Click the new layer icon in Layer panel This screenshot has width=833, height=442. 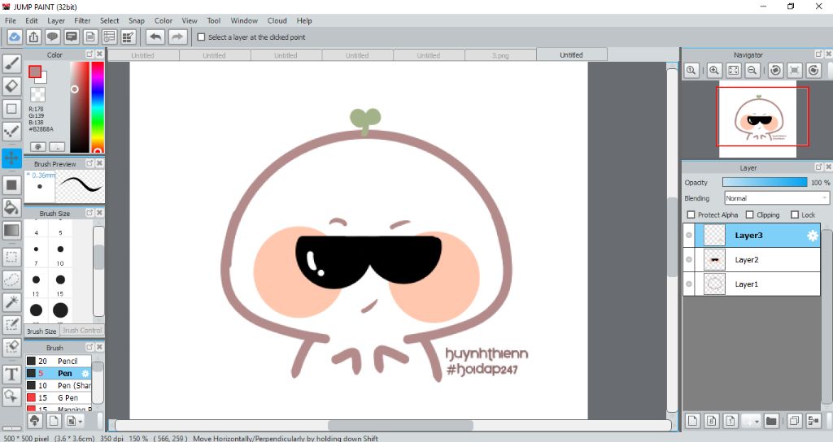(x=692, y=421)
